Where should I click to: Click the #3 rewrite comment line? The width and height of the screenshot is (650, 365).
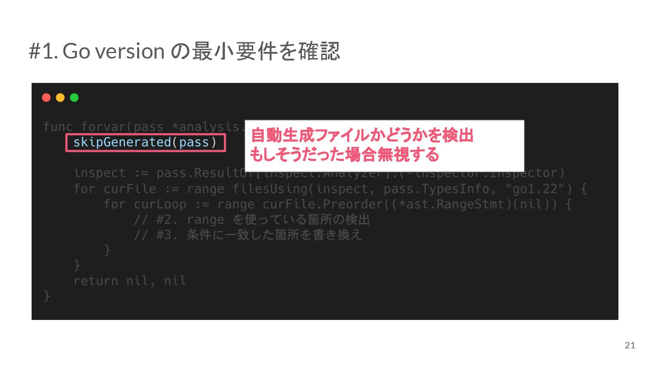248,235
